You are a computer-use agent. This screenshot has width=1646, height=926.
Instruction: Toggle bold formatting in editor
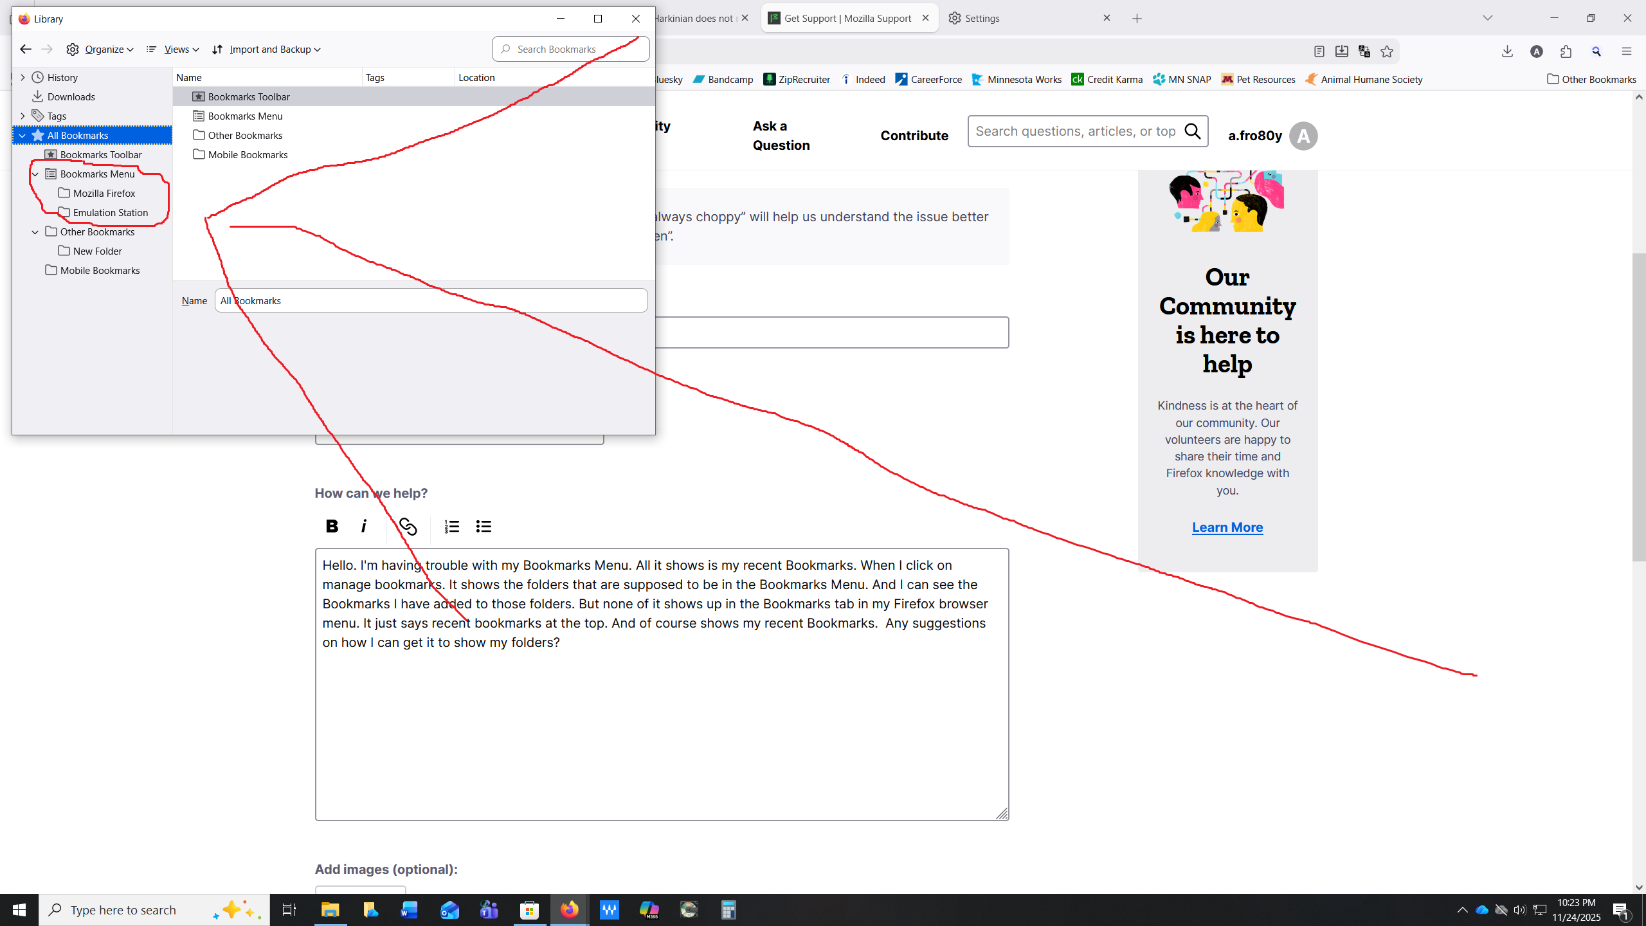[332, 526]
